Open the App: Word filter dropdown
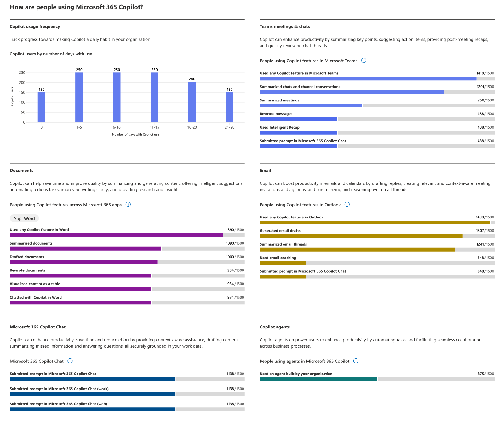This screenshot has height=435, width=504. pos(24,218)
